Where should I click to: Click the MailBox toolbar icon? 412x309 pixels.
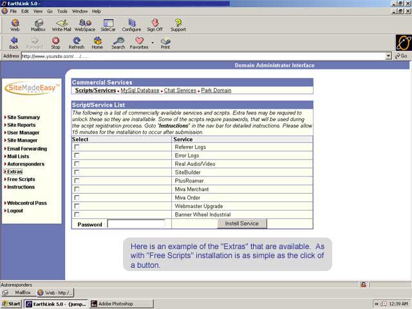click(38, 24)
